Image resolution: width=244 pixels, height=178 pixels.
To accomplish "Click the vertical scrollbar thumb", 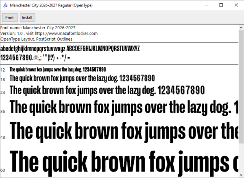I will 241,87.
